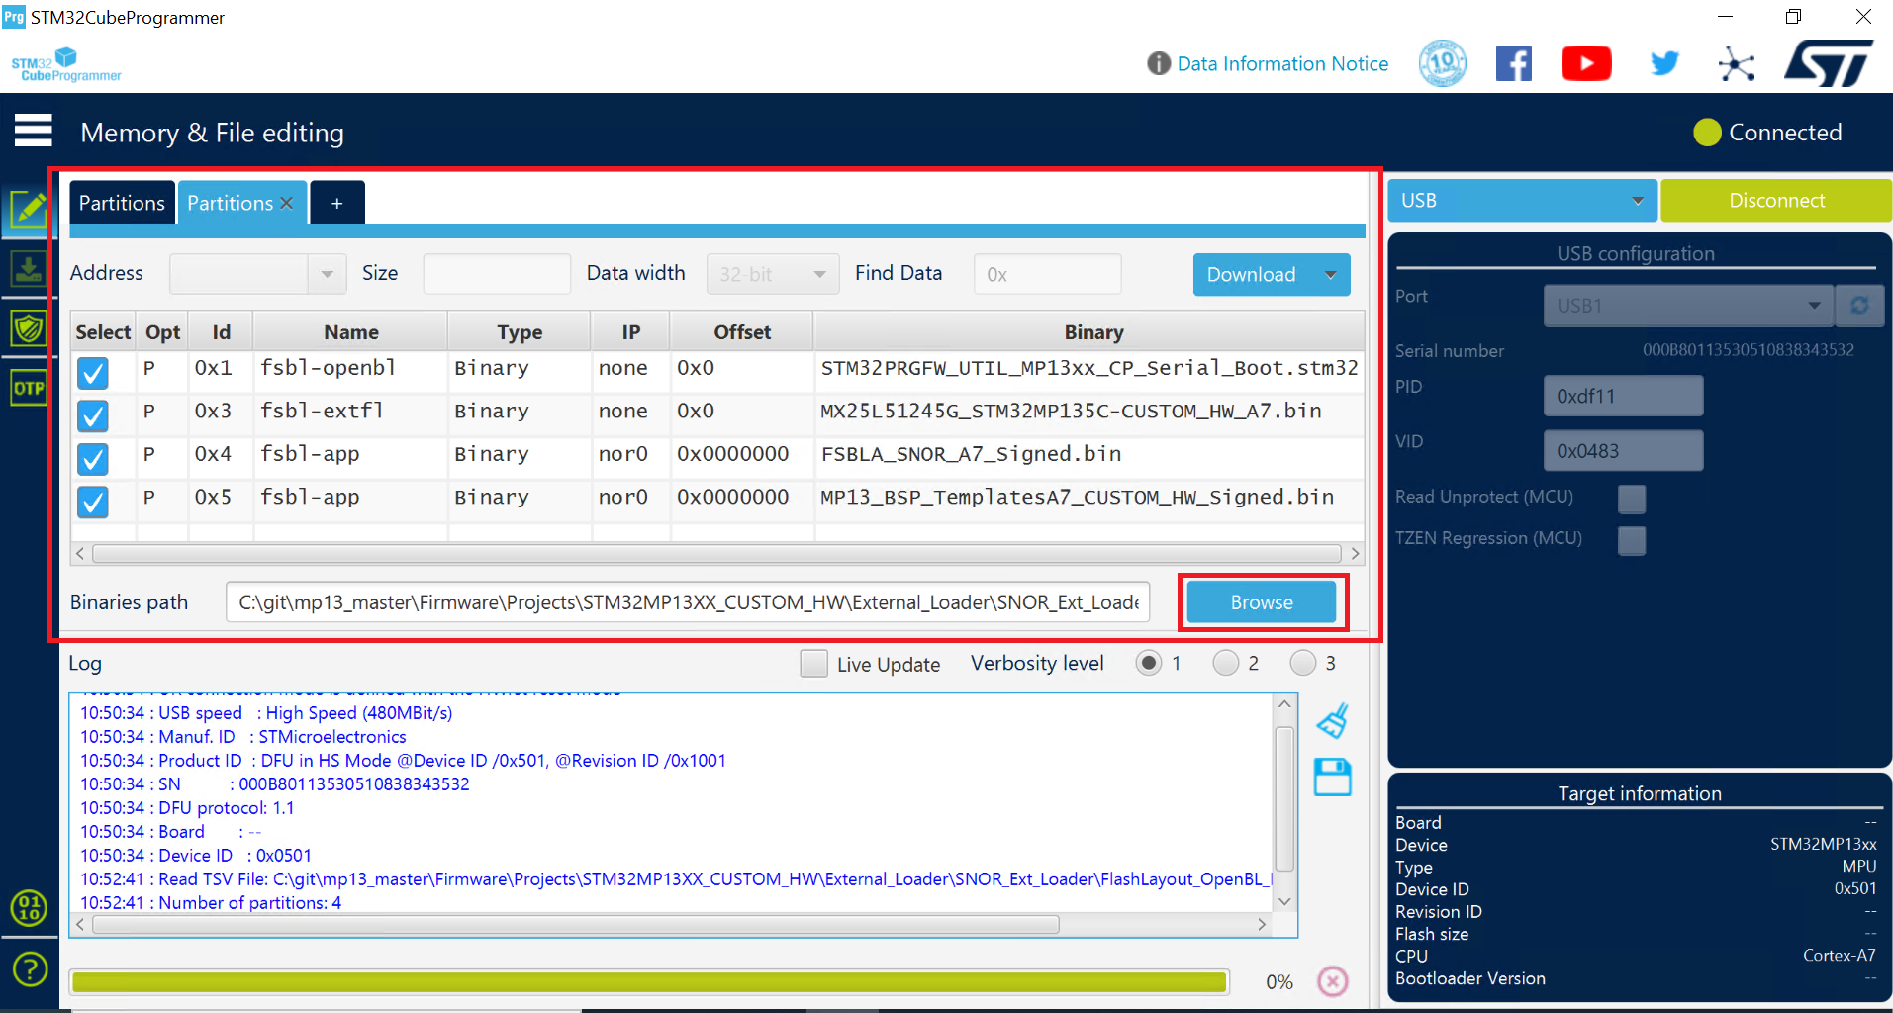Select Memory & File editing sidebar icon

29,210
